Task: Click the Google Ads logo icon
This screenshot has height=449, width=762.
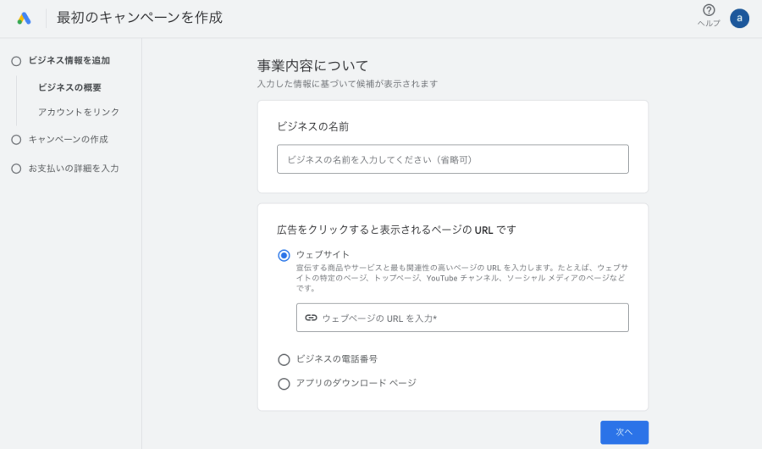Action: click(24, 19)
